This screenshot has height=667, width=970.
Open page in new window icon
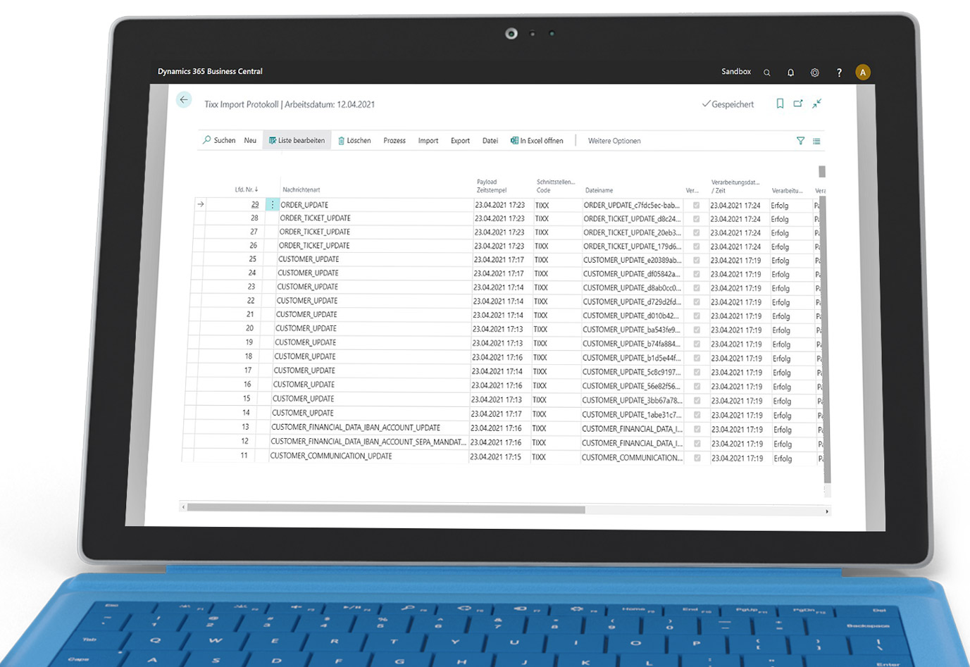tap(798, 104)
